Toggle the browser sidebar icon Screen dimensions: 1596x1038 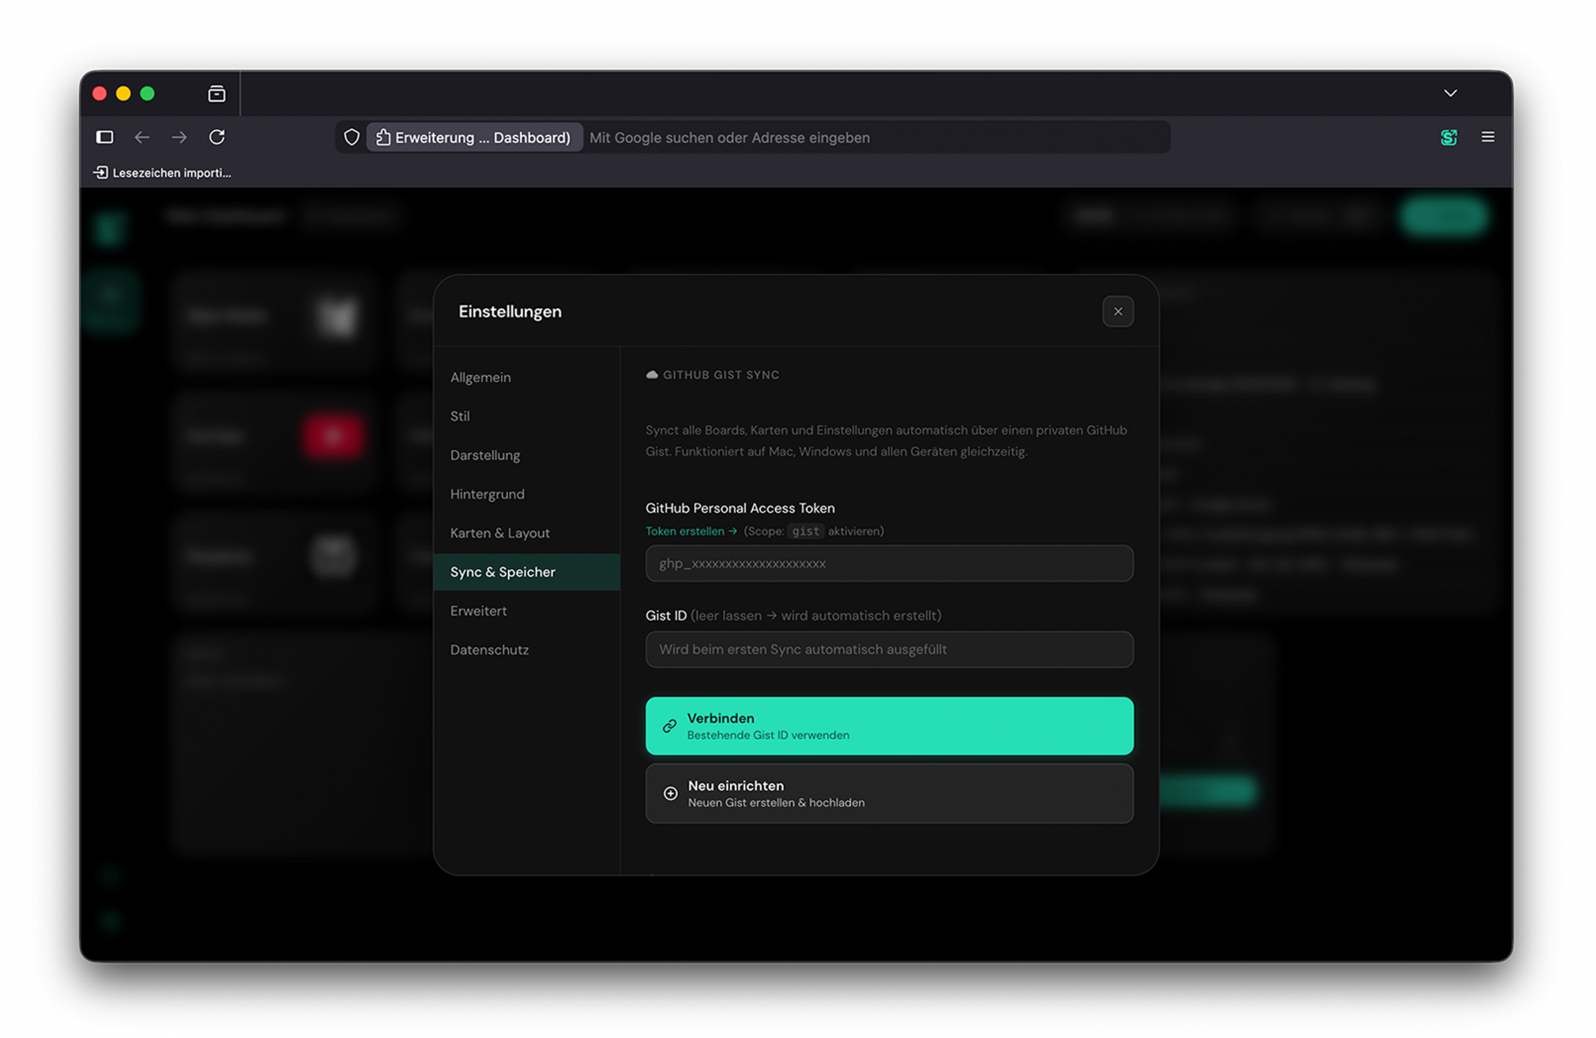coord(104,136)
